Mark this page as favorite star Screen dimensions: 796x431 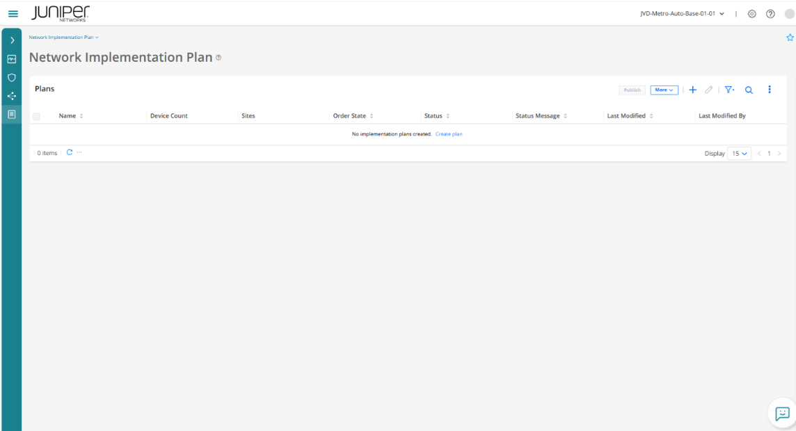[x=790, y=38]
